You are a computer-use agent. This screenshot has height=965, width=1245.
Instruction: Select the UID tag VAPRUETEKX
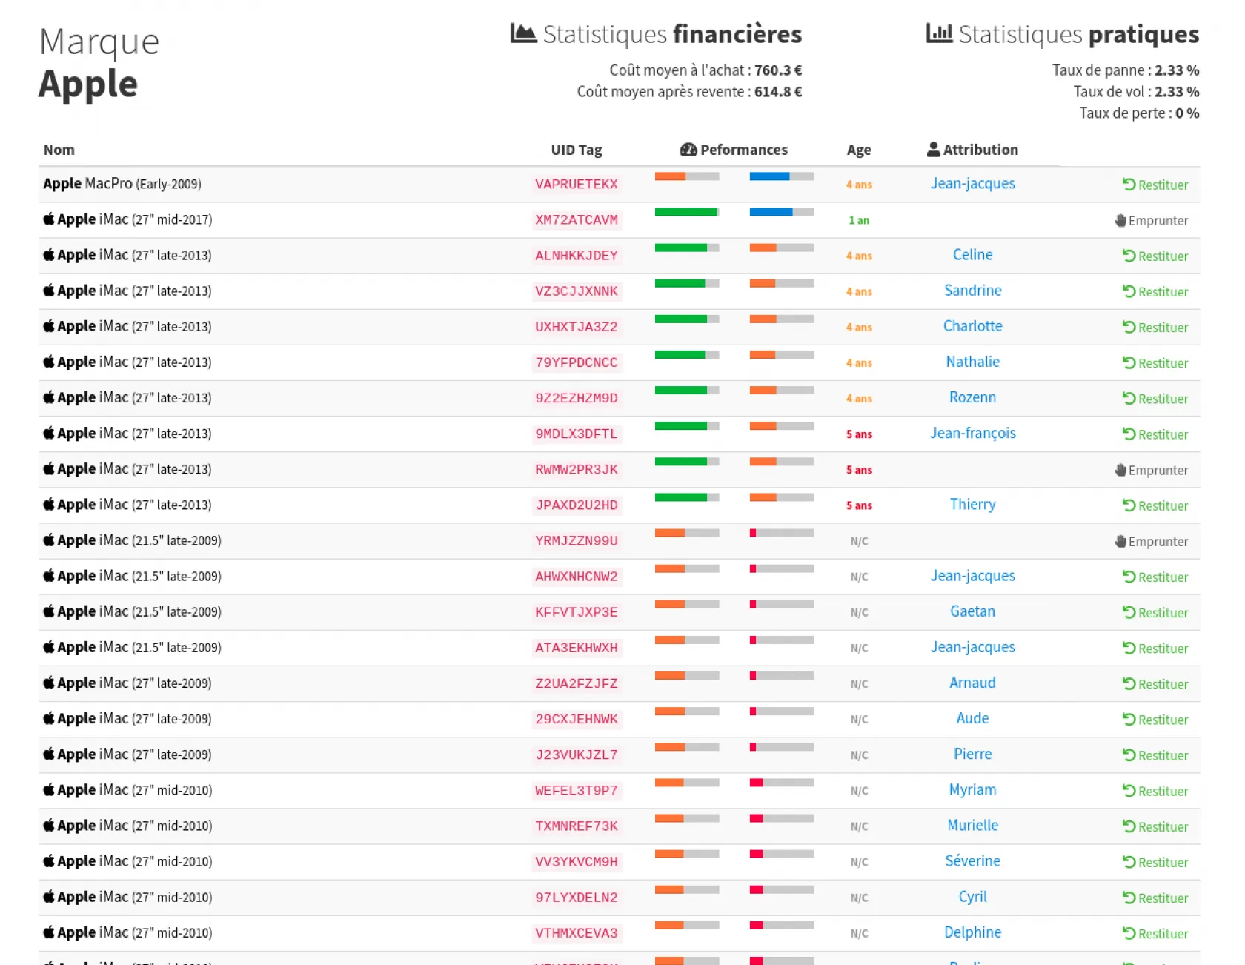[576, 185]
